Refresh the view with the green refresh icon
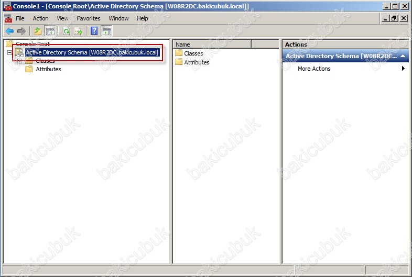This screenshot has height=277, width=412. [x=67, y=31]
